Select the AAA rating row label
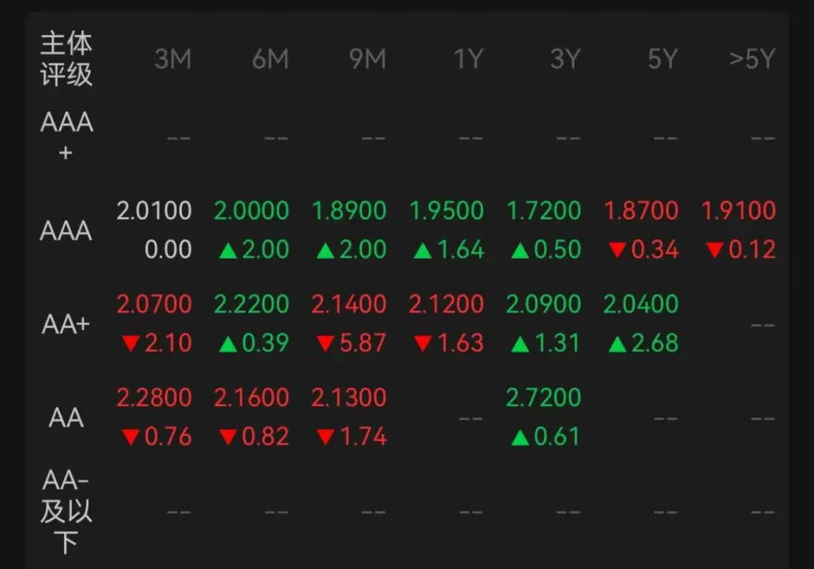This screenshot has width=814, height=569. point(66,231)
